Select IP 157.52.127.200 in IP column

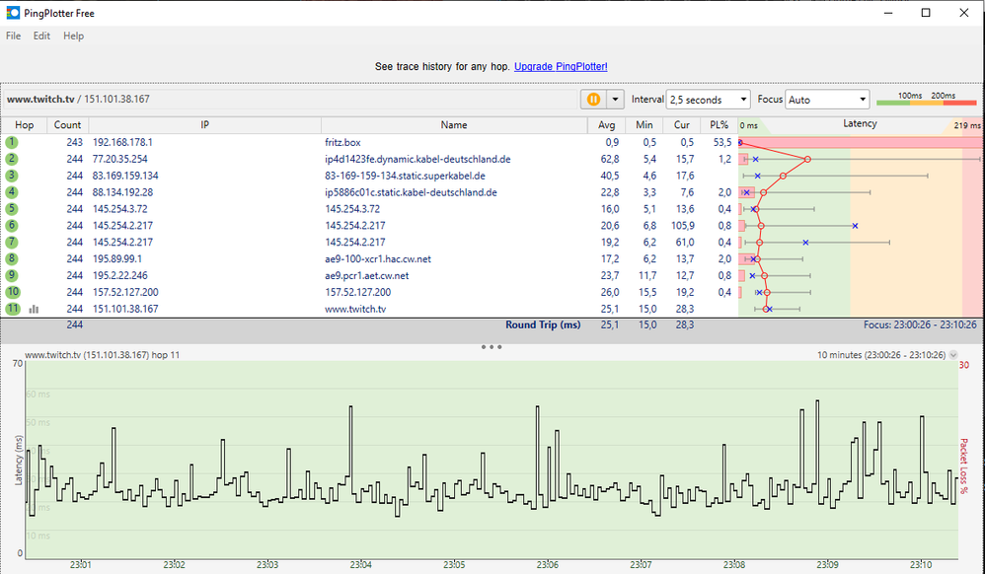[125, 292]
